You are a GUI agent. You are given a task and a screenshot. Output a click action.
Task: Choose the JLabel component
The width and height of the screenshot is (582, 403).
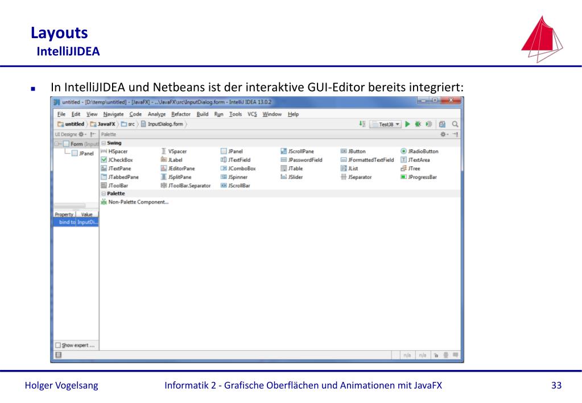click(x=171, y=160)
